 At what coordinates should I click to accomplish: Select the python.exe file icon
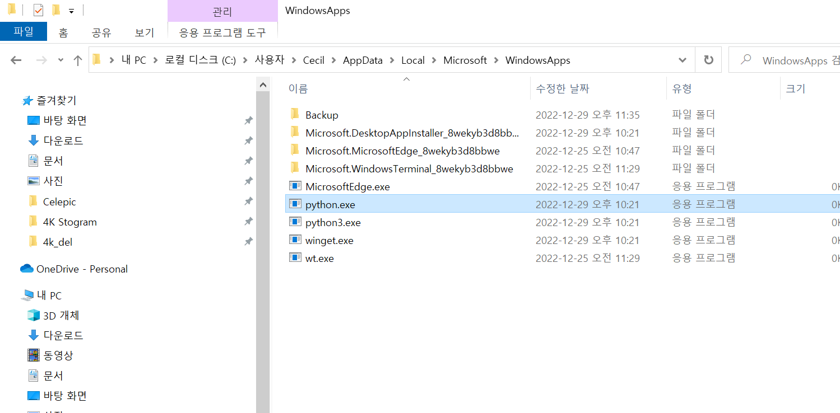pos(295,204)
